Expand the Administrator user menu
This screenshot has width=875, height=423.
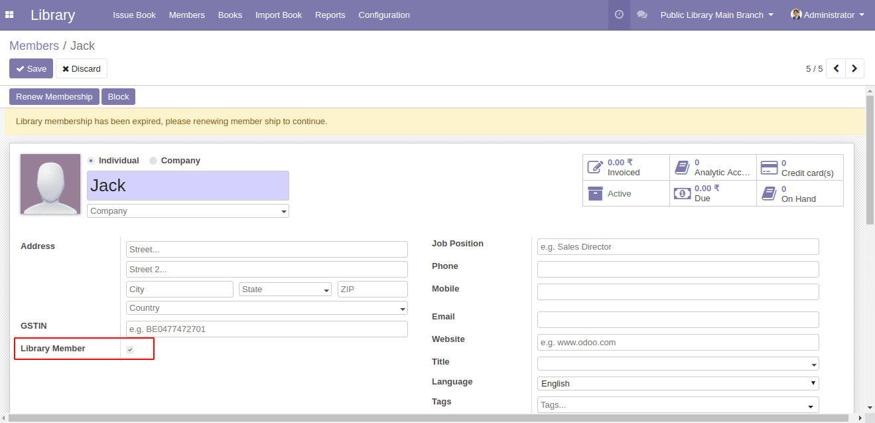(x=827, y=15)
